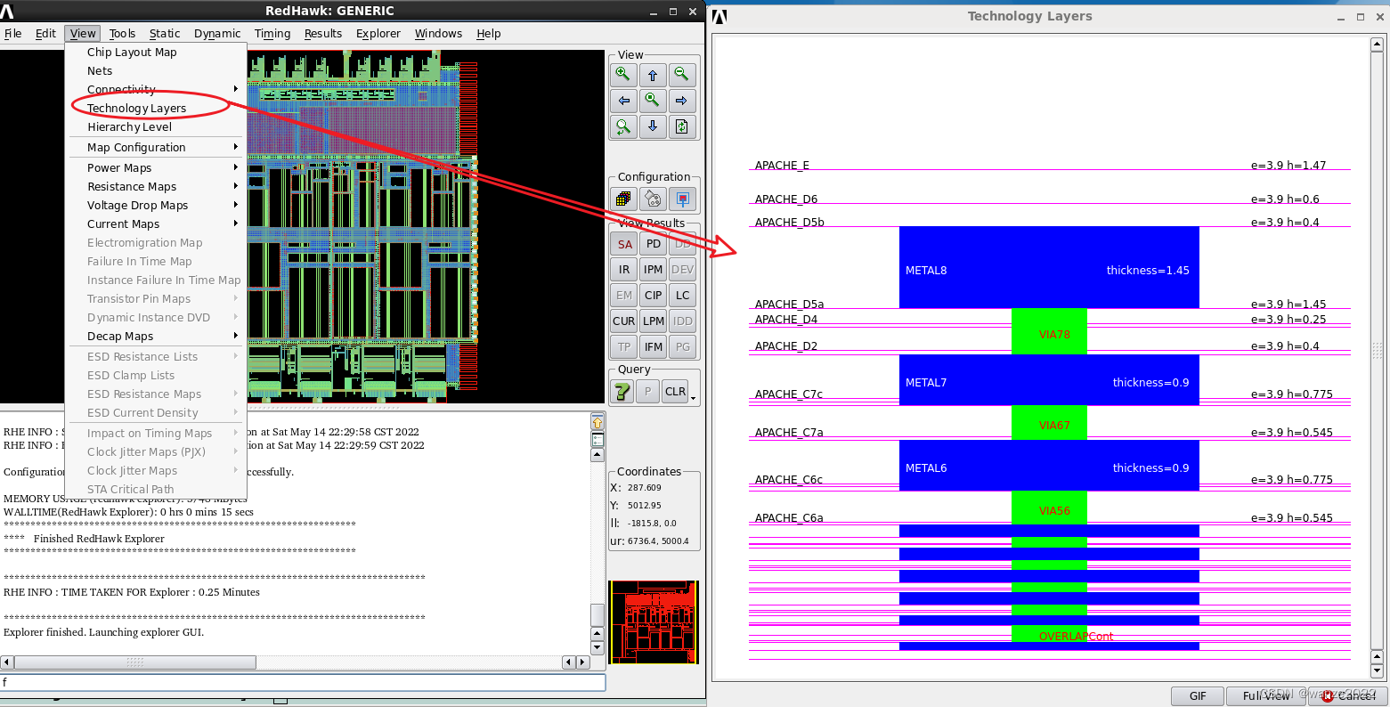This screenshot has height=707, width=1390.
Task: Click the previous-zoom magnifier icon
Action: click(623, 126)
